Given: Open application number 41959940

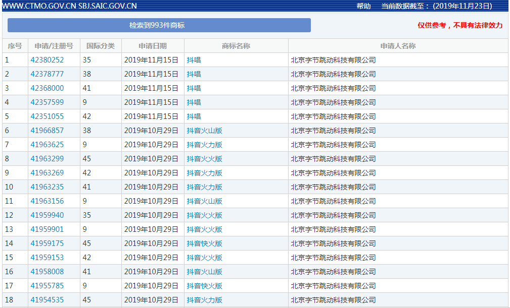Looking at the screenshot, I should coord(47,215).
